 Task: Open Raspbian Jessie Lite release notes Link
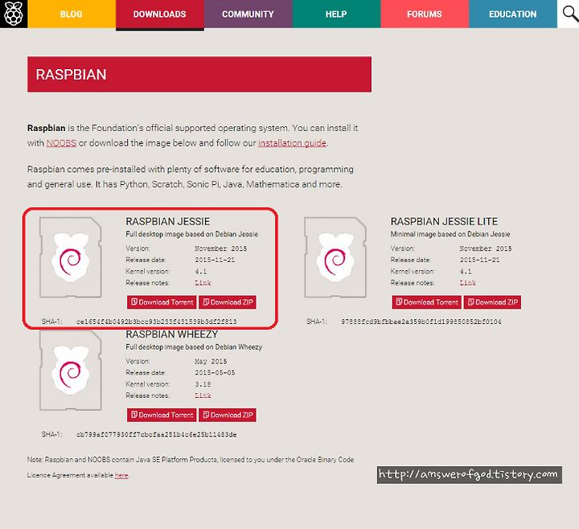coord(467,283)
